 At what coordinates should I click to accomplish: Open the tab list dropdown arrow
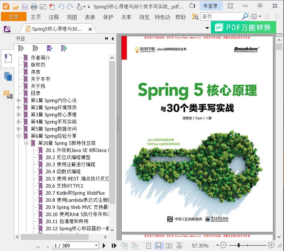[x=207, y=28]
